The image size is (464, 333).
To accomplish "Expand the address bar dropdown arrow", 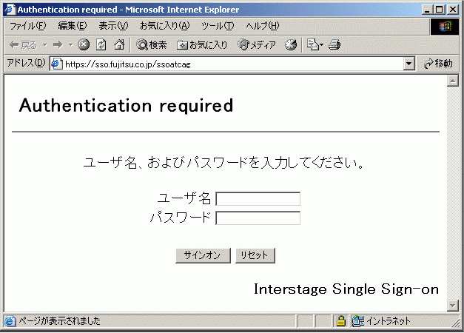I will coord(409,64).
